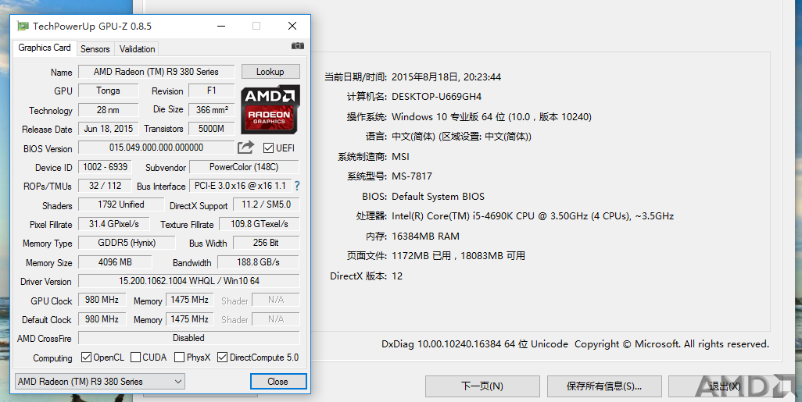Screen dimensions: 802x402
Task: Click the Bus Width field 256 Bit
Action: (x=266, y=243)
